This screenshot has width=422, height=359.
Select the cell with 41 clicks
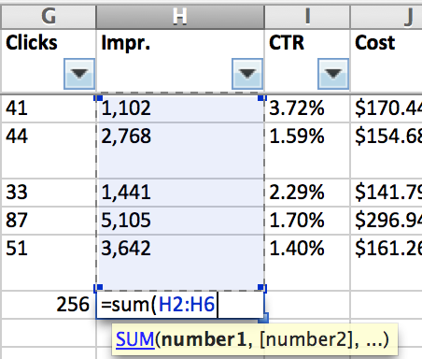(49, 108)
